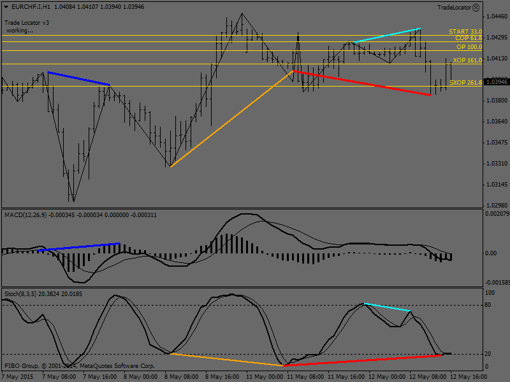Select the blue trend line on price chart
This screenshot has width=510, height=382.
click(x=79, y=78)
